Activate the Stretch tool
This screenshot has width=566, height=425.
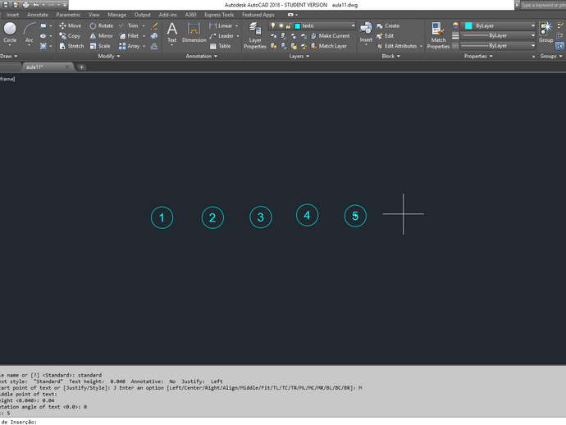tap(71, 46)
